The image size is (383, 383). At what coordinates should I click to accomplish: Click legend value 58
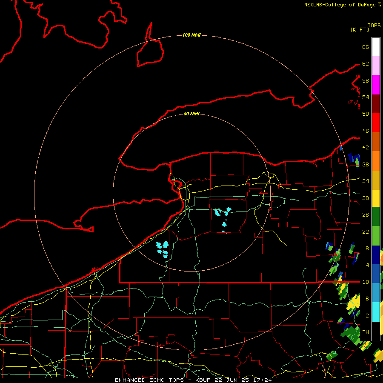366,80
